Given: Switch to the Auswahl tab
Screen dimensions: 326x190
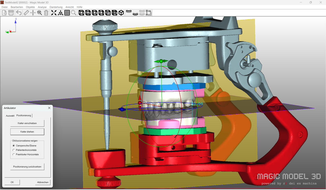Looking at the screenshot, I should 10,116.
